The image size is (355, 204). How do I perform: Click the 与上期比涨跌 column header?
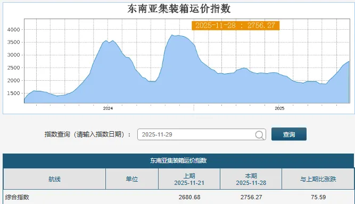pos(318,179)
